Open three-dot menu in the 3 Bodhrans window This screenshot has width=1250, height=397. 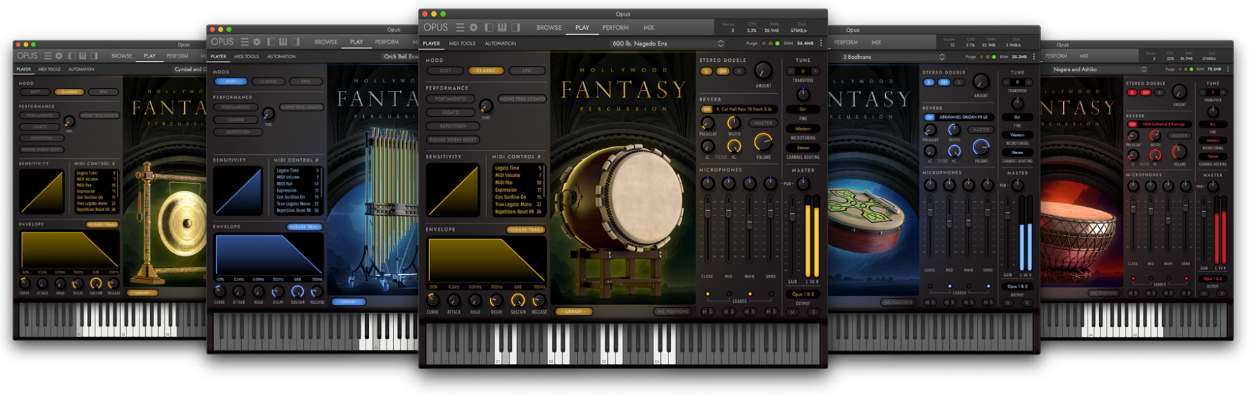pyautogui.click(x=1033, y=57)
